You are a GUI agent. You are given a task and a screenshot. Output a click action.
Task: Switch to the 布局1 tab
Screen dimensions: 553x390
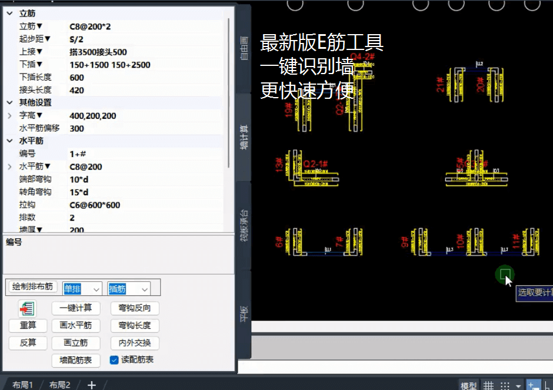coord(22,385)
